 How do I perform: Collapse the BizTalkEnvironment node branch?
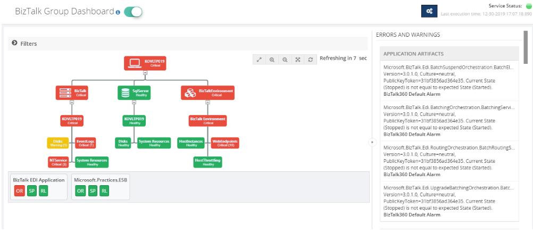tap(207, 102)
